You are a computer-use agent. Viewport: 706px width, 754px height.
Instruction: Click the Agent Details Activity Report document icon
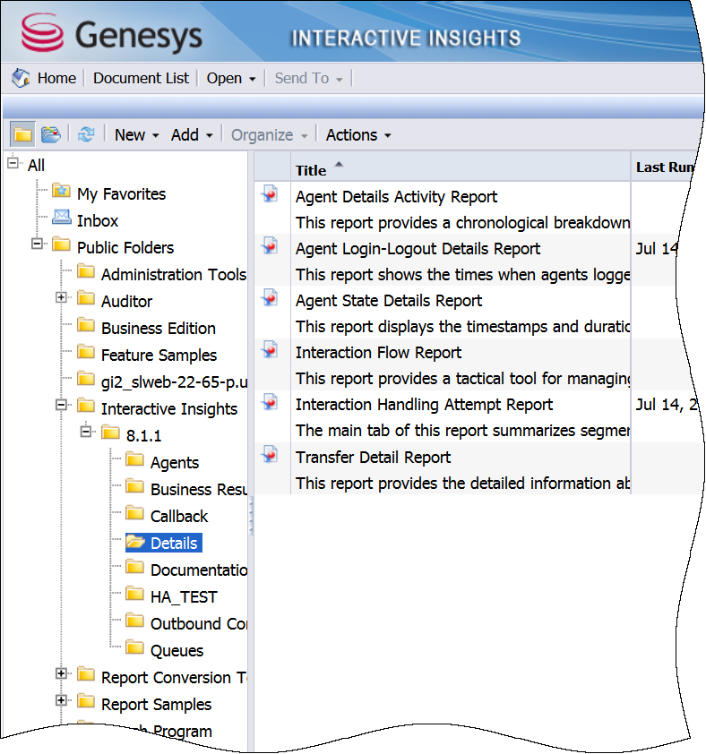(270, 193)
